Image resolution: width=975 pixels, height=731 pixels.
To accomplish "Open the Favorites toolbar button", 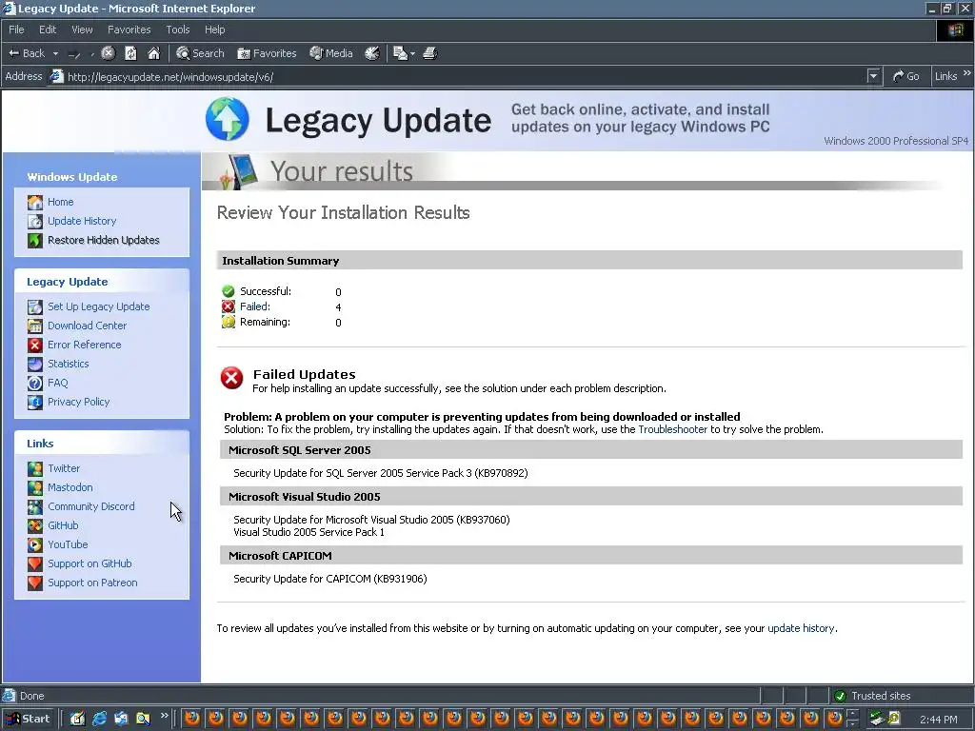I will pyautogui.click(x=267, y=53).
